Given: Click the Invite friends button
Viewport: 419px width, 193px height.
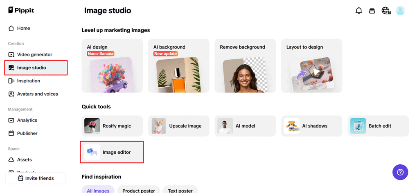Looking at the screenshot, I should coord(36,178).
